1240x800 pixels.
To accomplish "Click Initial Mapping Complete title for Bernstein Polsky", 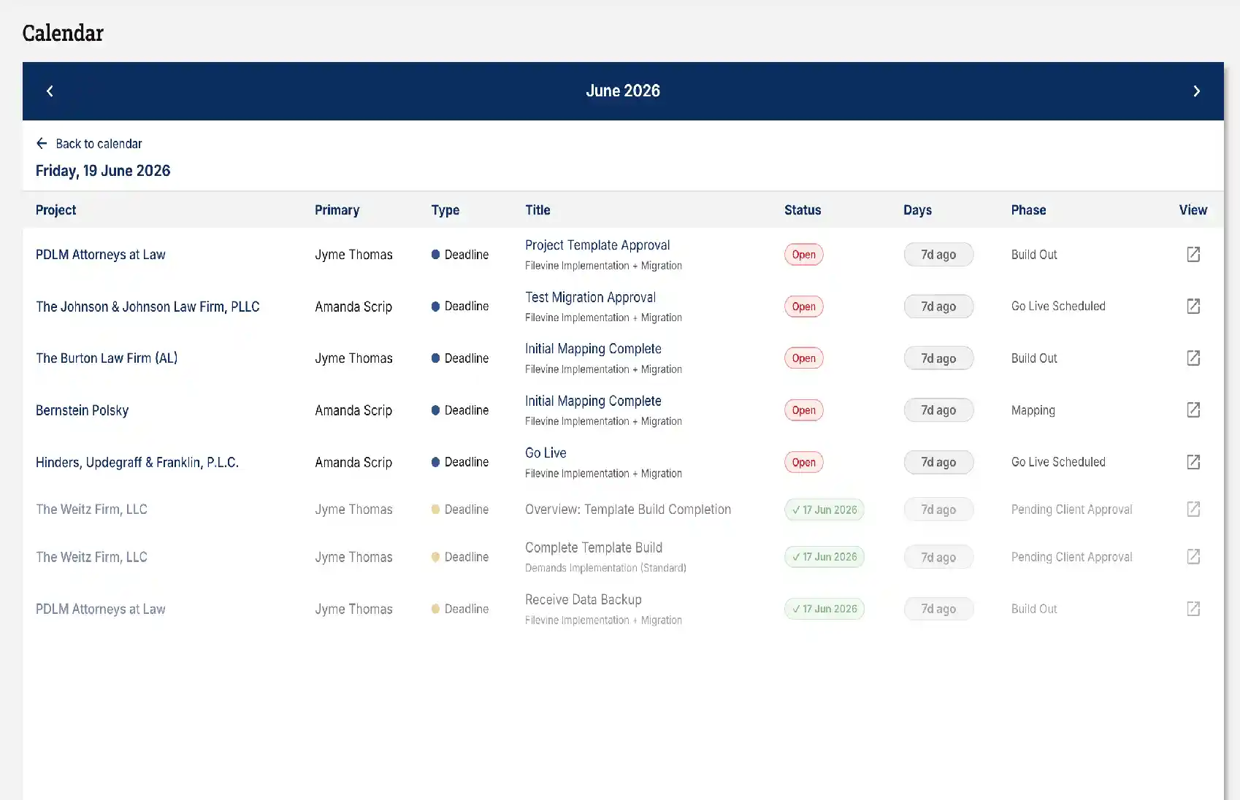I will 593,401.
